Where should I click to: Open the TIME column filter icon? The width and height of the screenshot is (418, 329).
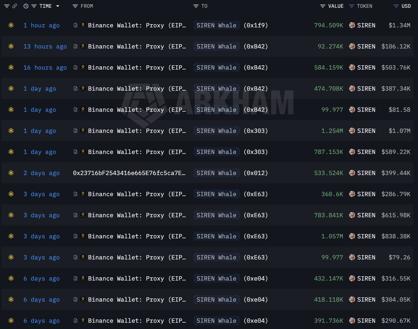(34, 6)
